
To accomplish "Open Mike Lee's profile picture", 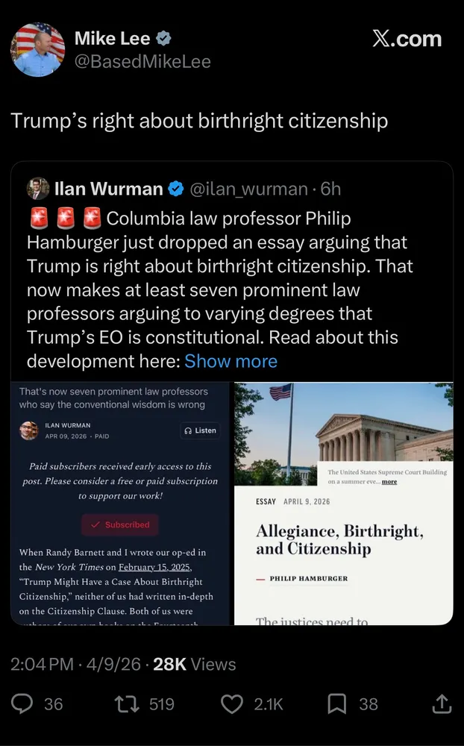I will tap(37, 50).
